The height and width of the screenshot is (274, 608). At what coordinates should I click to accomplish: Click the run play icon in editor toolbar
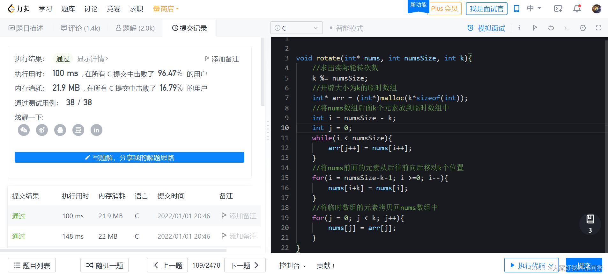click(535, 28)
